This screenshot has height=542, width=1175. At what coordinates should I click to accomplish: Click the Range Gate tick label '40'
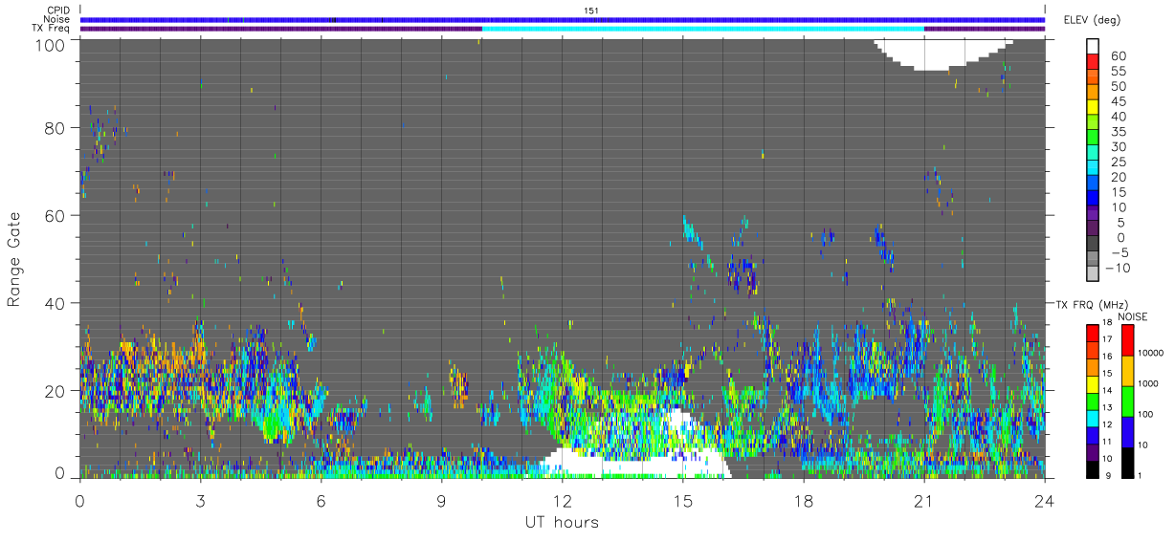[x=56, y=303]
